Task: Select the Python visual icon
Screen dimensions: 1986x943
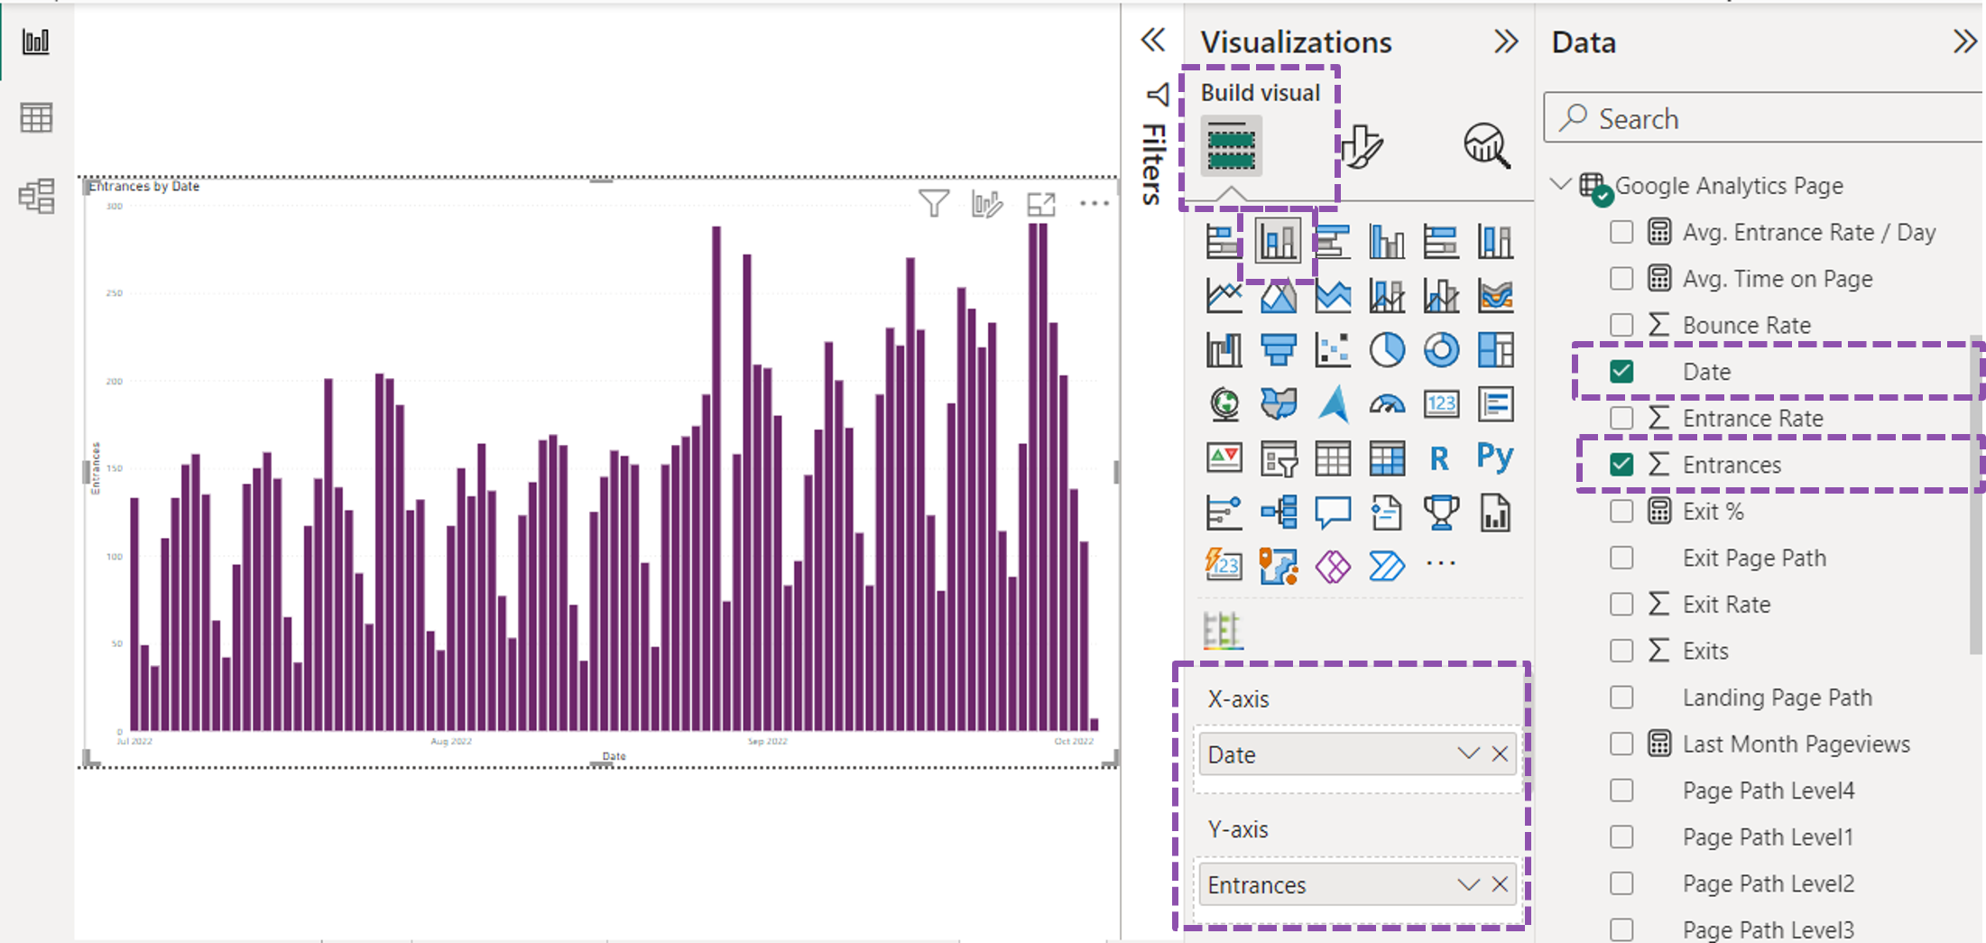Action: [x=1494, y=458]
